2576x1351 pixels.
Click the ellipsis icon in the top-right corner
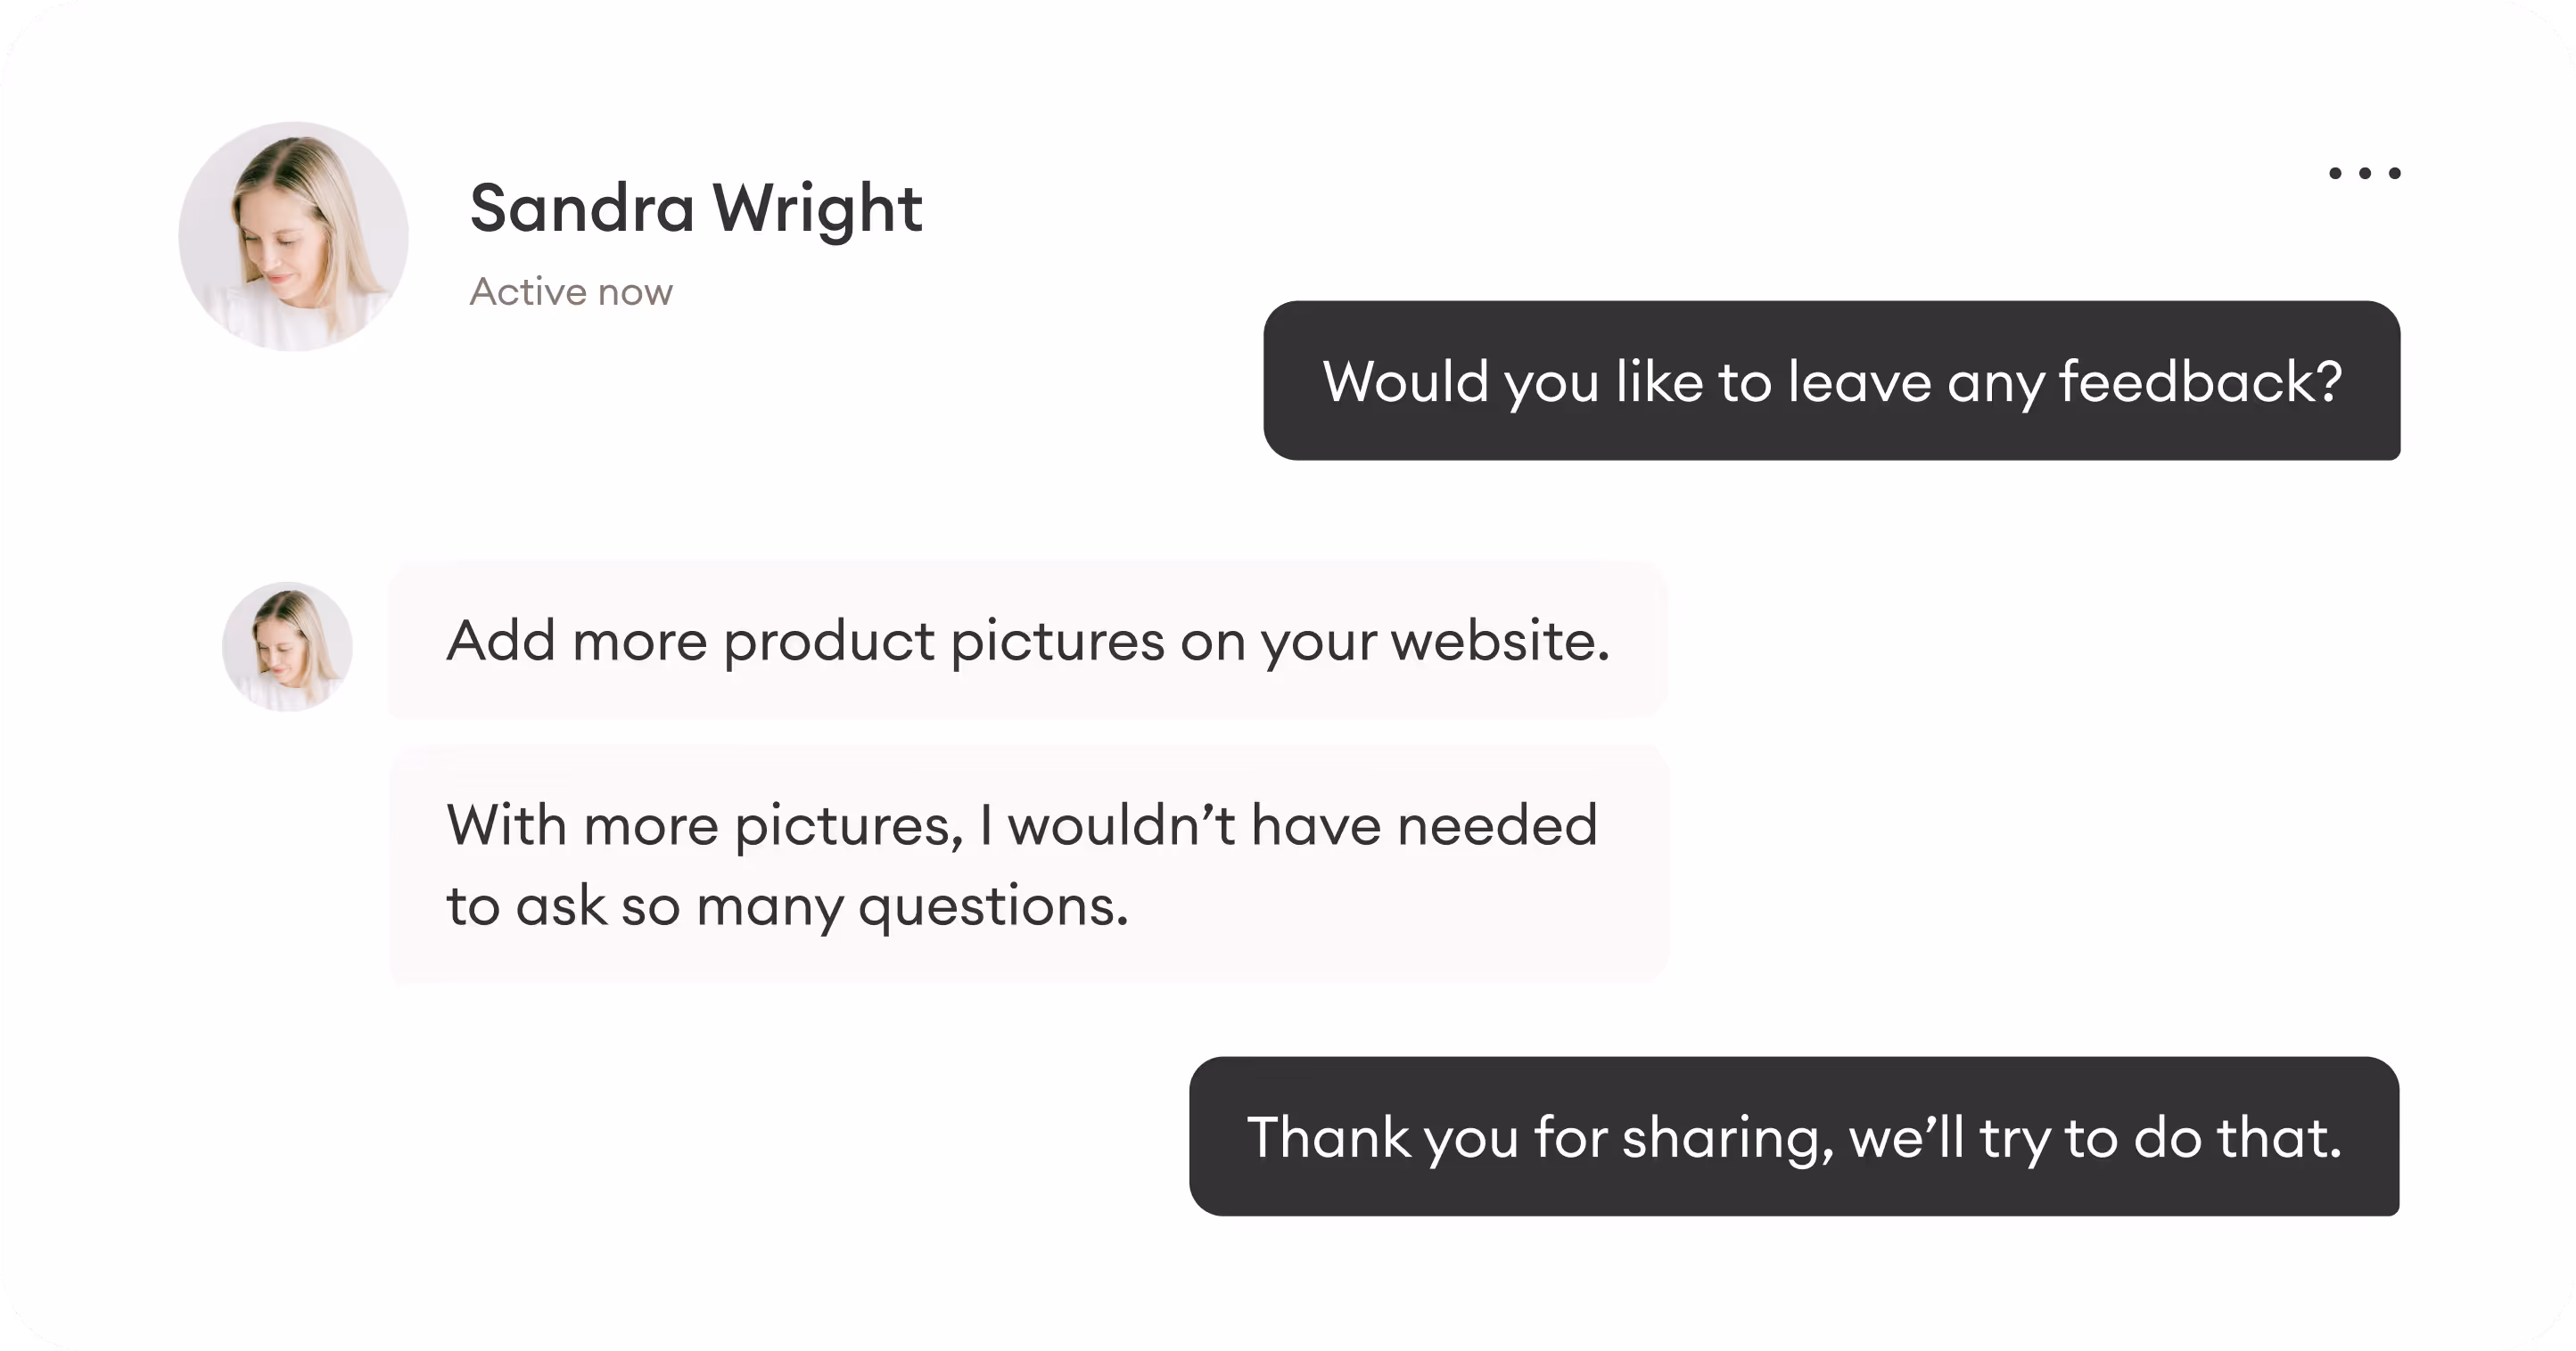[2365, 172]
